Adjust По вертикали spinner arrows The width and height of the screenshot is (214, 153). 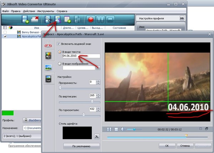98,96
